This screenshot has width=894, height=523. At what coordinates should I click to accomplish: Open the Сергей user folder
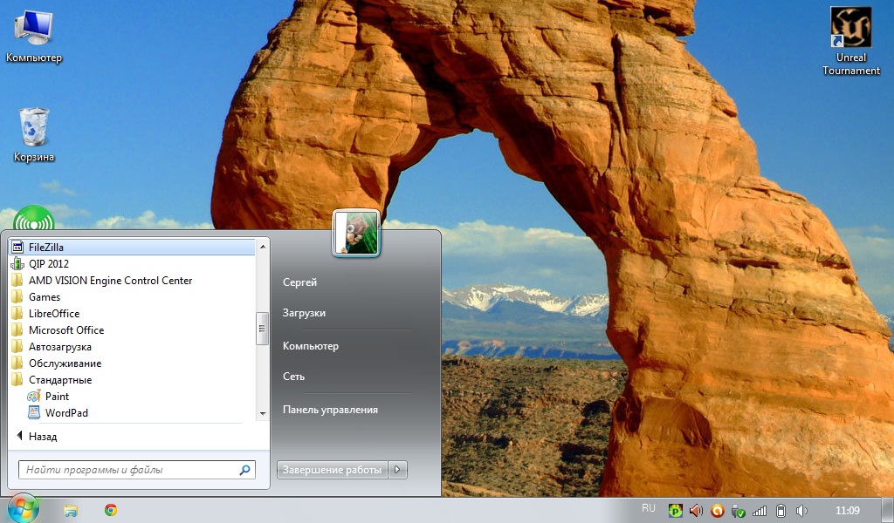(300, 282)
